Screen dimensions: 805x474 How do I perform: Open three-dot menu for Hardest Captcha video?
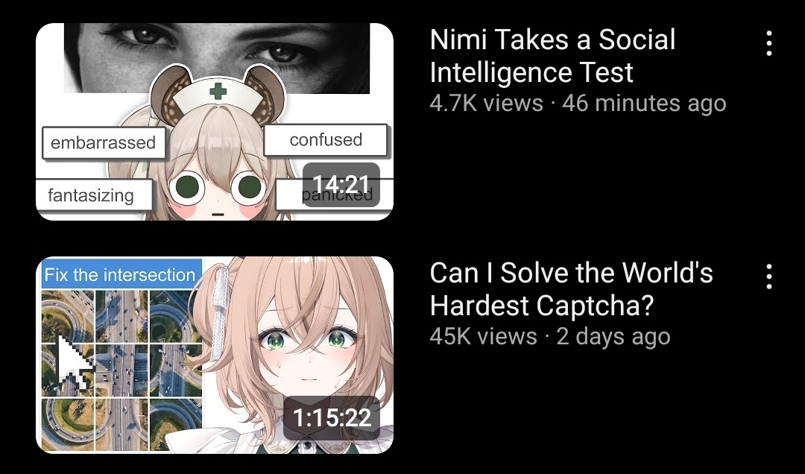(x=768, y=276)
